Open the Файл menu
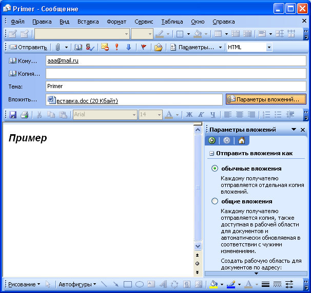 (x=17, y=22)
